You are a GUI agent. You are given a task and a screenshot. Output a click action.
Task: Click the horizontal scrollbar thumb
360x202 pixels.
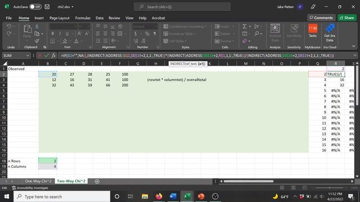click(249, 181)
